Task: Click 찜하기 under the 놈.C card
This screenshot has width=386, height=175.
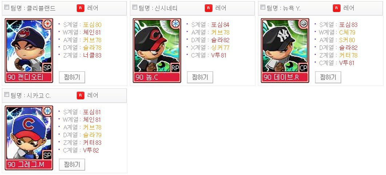Action: click(200, 77)
